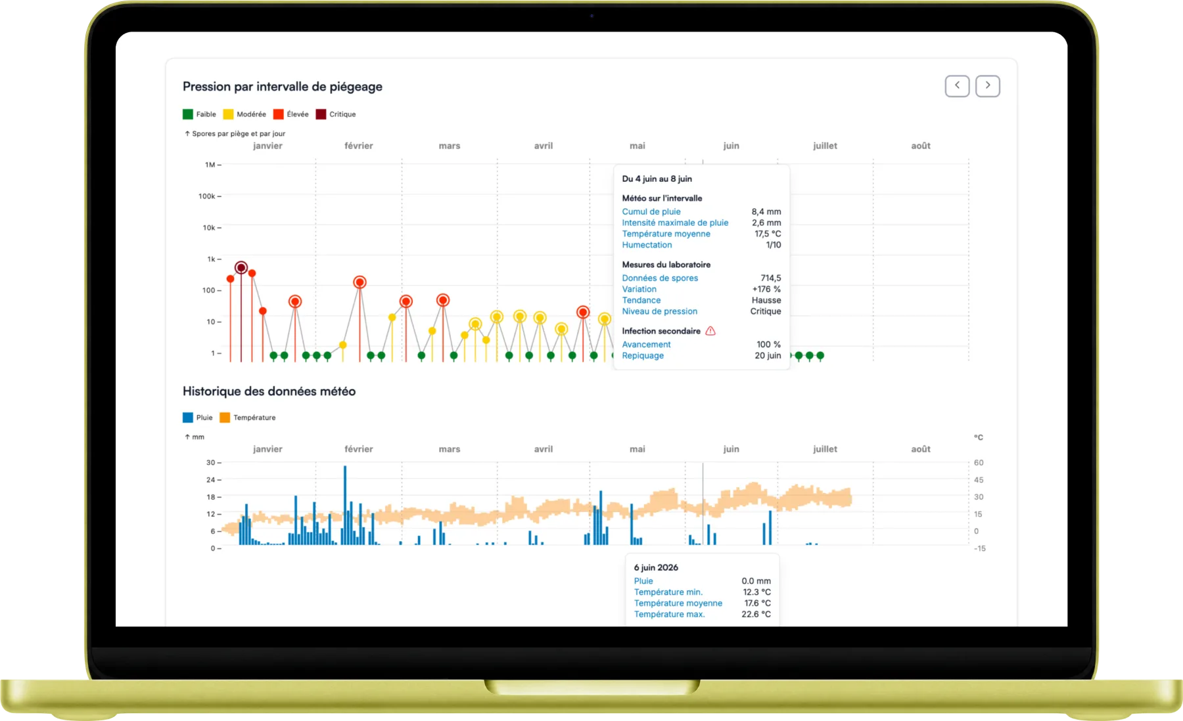Click the previous interval chevron button
This screenshot has height=721, width=1183.
coord(957,86)
